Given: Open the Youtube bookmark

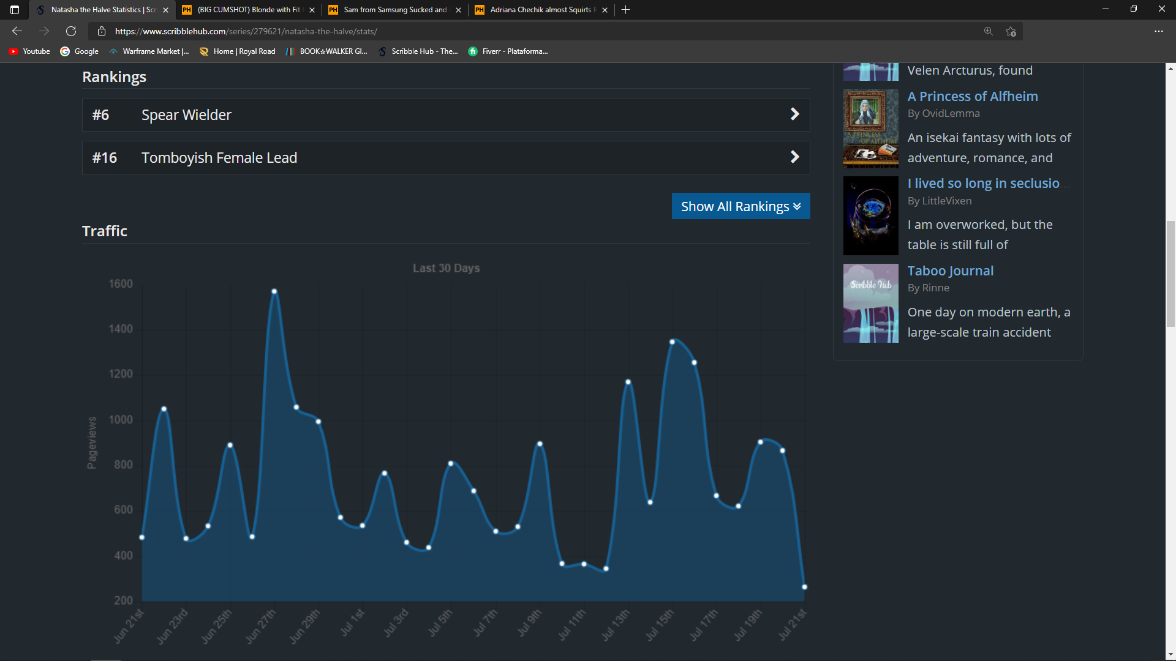Looking at the screenshot, I should coord(29,51).
